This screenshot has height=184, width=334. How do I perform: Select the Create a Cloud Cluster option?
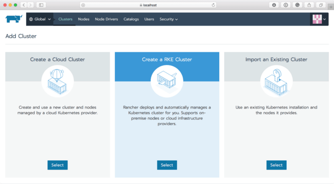coord(58,165)
